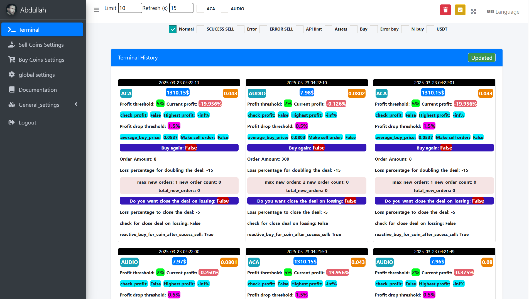Click the 0.0801 orange price badge
This screenshot has height=299, width=529.
coord(229,262)
